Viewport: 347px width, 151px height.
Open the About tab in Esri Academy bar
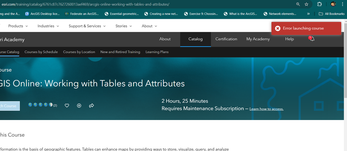165,39
